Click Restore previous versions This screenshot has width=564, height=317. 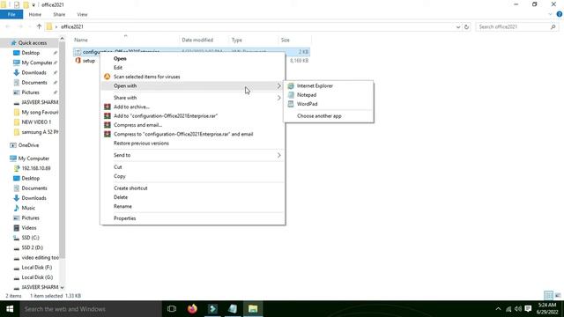tap(141, 143)
